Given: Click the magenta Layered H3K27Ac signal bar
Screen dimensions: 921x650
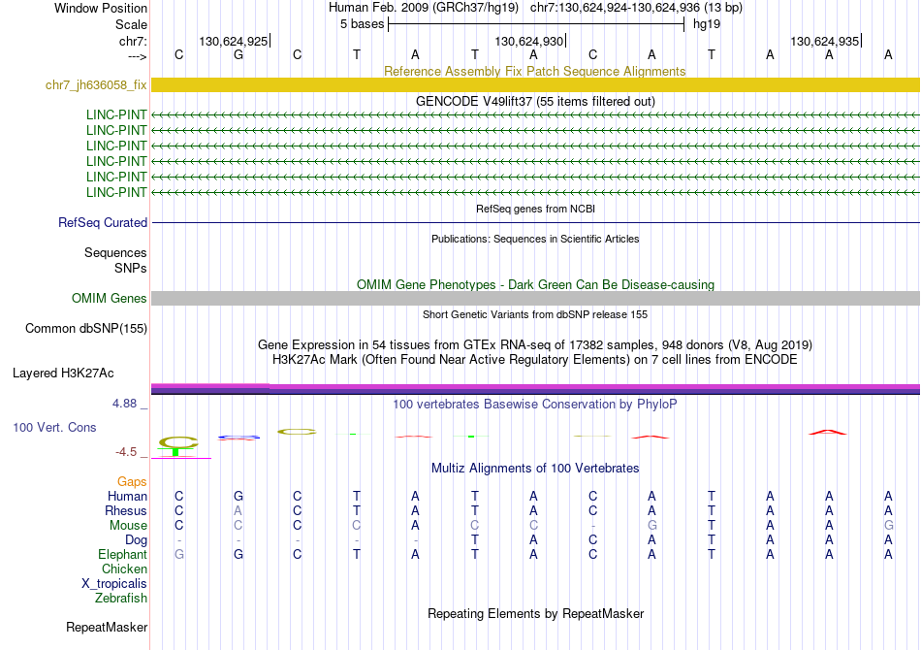Looking at the screenshot, I should point(535,388).
